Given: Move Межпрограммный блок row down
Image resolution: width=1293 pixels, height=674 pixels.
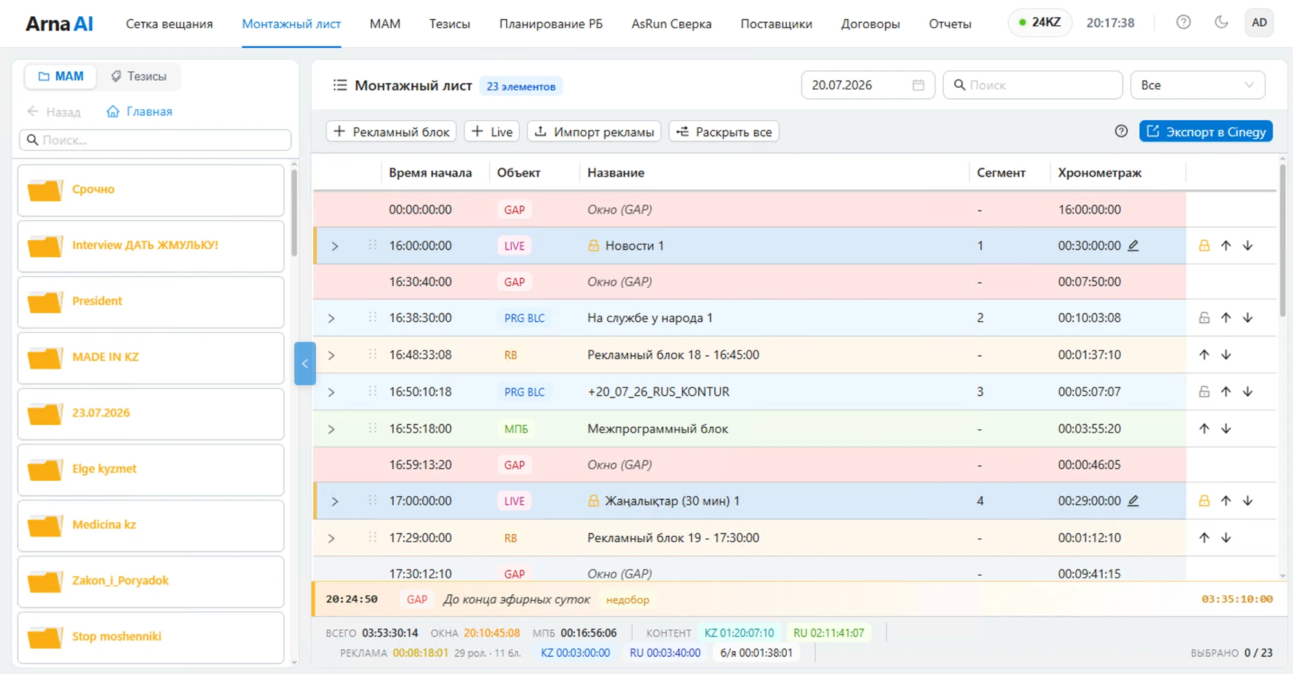Looking at the screenshot, I should [1226, 428].
